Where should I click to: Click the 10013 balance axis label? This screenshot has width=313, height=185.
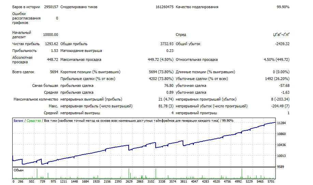point(282,156)
